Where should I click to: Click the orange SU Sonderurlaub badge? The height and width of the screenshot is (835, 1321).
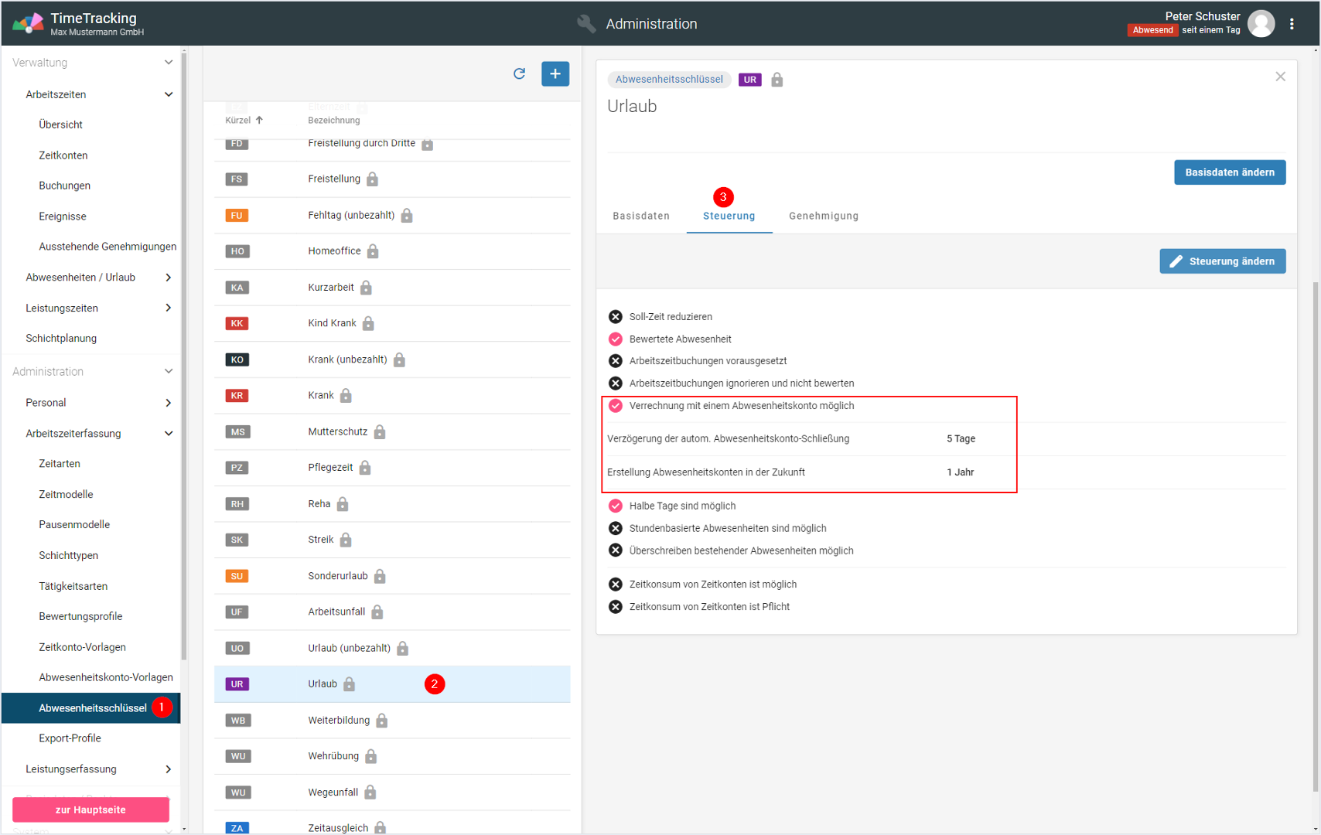click(237, 576)
